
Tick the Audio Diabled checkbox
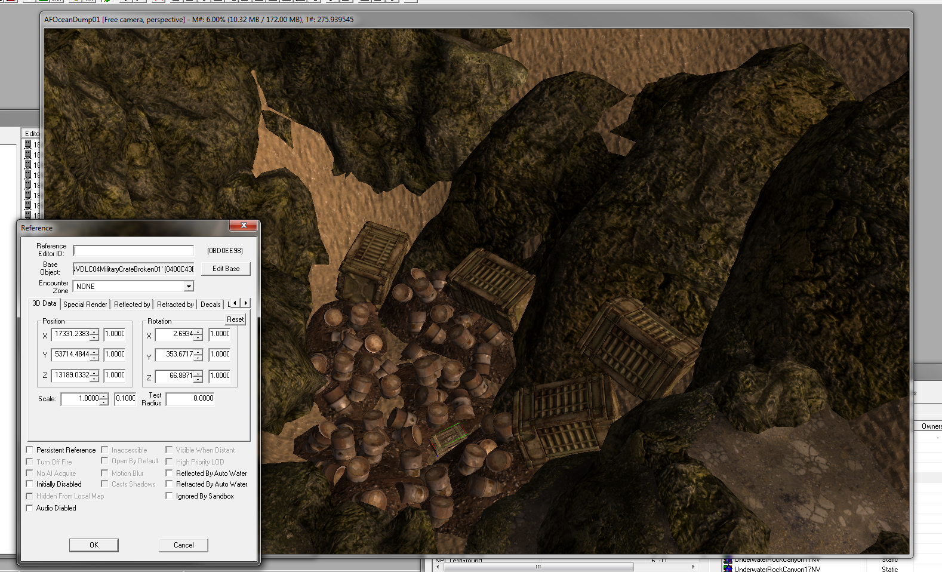click(x=29, y=508)
